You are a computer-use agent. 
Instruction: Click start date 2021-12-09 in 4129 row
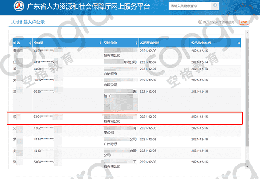148,51
